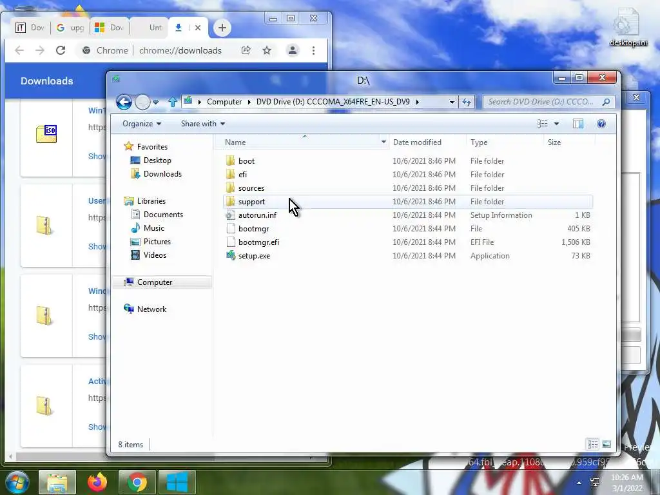Screen dimensions: 660x495
Task: Open Documents library
Action: (x=163, y=214)
